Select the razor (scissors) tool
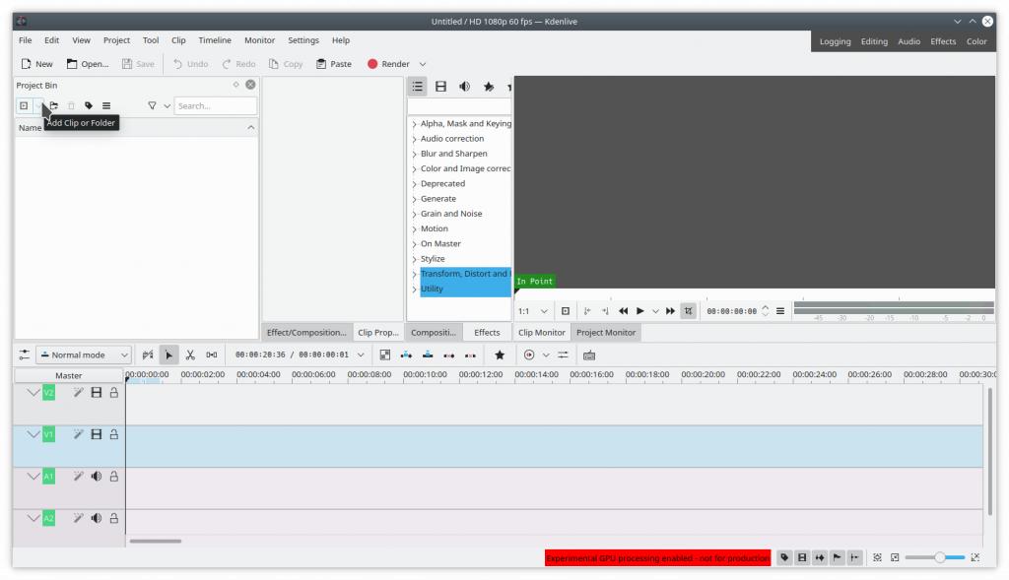 [190, 354]
